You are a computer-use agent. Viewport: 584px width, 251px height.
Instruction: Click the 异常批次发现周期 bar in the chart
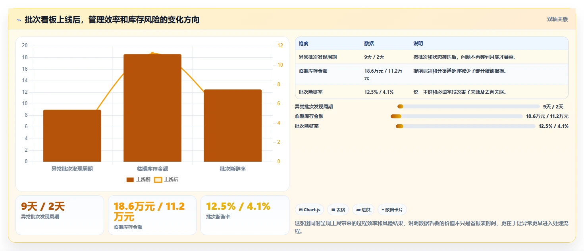click(72, 136)
